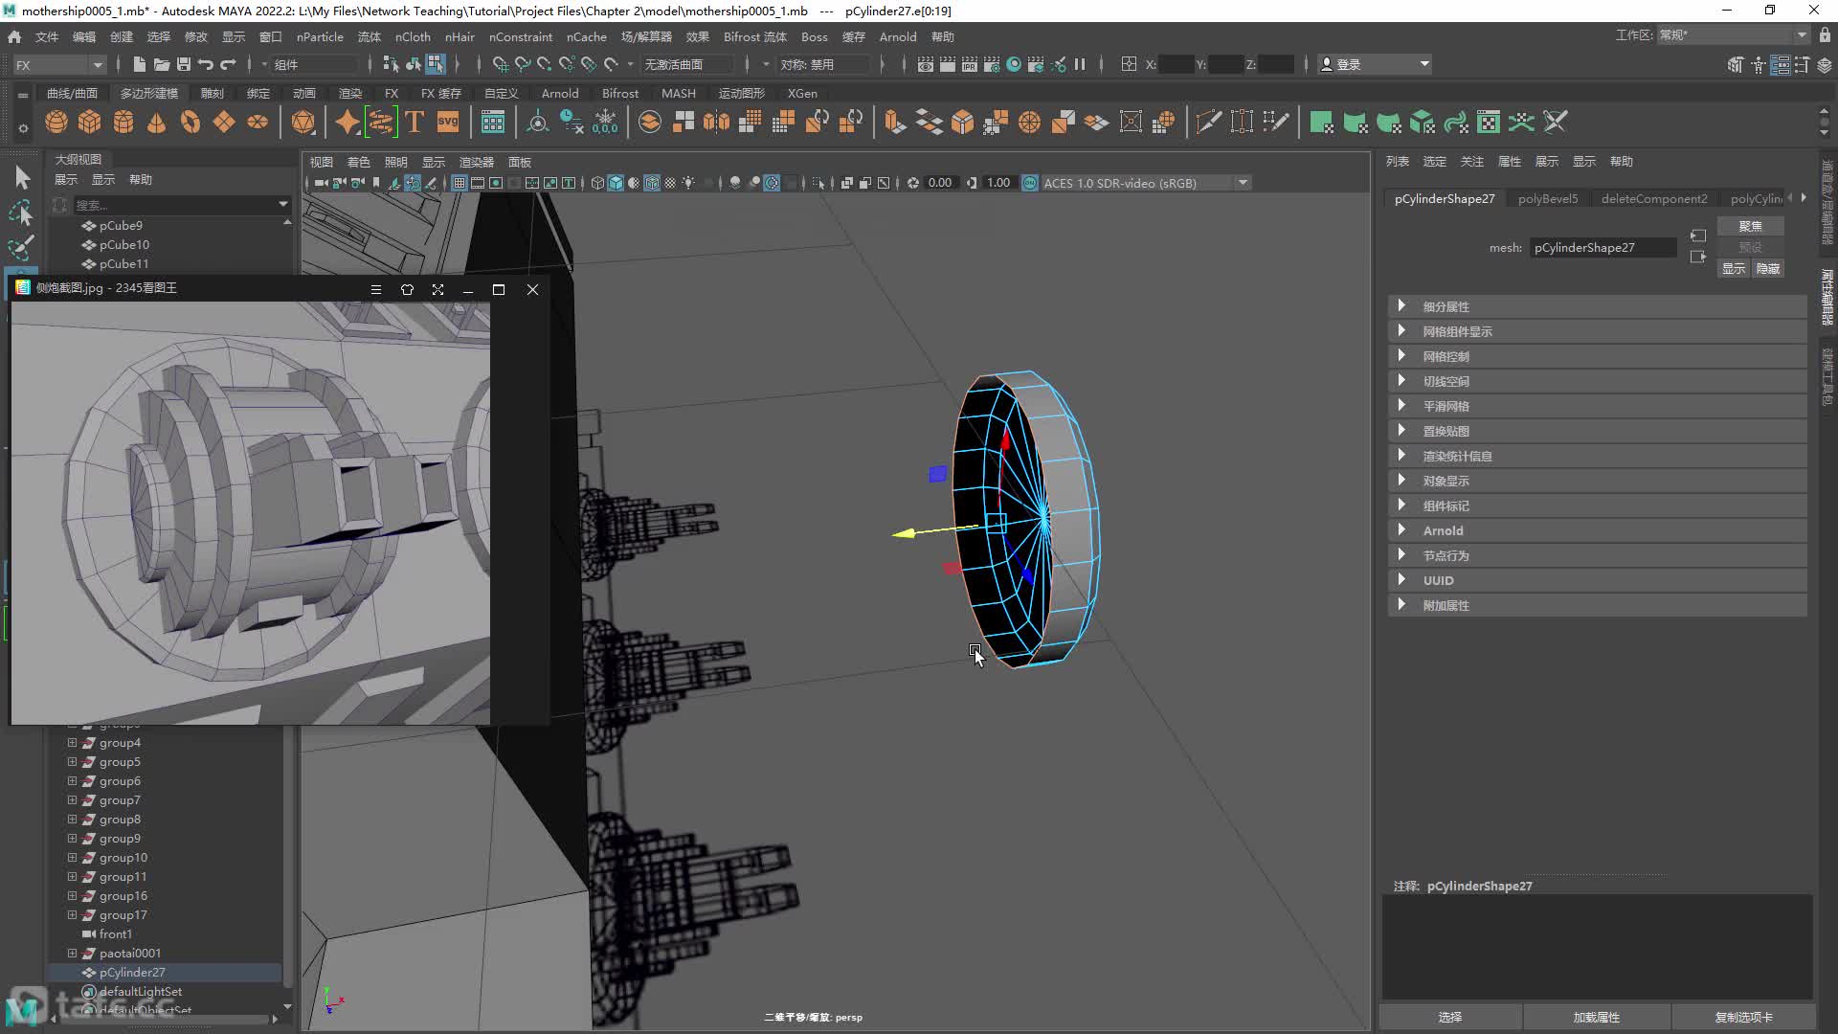Image resolution: width=1838 pixels, height=1034 pixels.
Task: Open scene file with folder icon
Action: tap(161, 64)
